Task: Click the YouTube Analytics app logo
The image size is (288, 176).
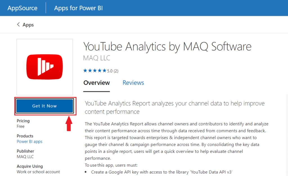Action: click(45, 67)
